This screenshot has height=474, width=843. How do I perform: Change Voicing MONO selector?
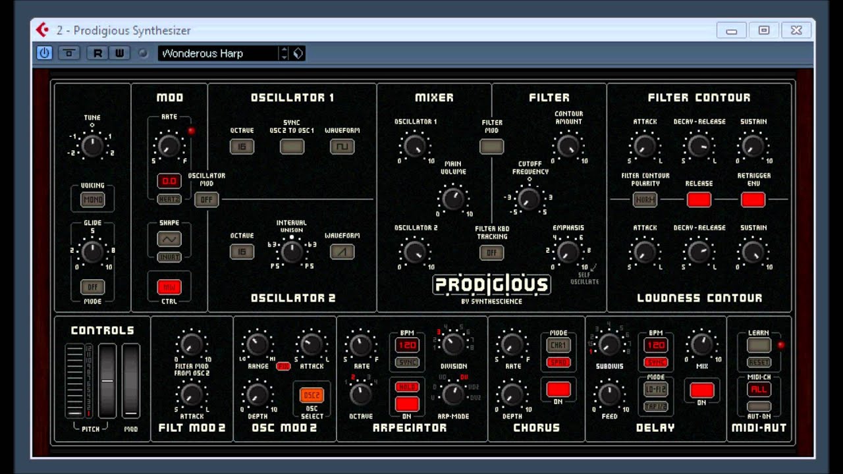[92, 199]
